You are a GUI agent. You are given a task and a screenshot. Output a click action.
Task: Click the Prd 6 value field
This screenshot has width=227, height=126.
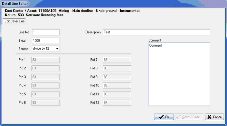coord(45,103)
